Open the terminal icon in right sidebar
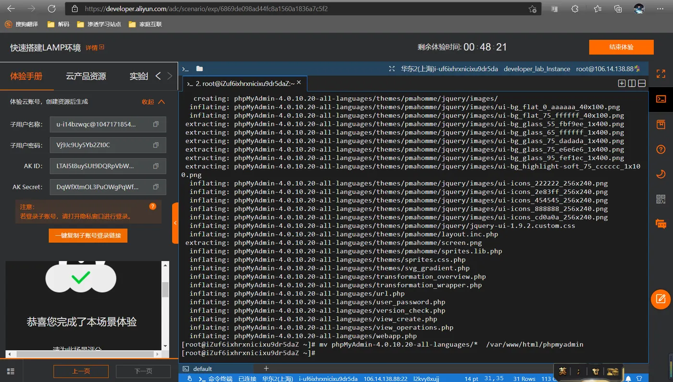This screenshot has height=382, width=673. point(661,99)
